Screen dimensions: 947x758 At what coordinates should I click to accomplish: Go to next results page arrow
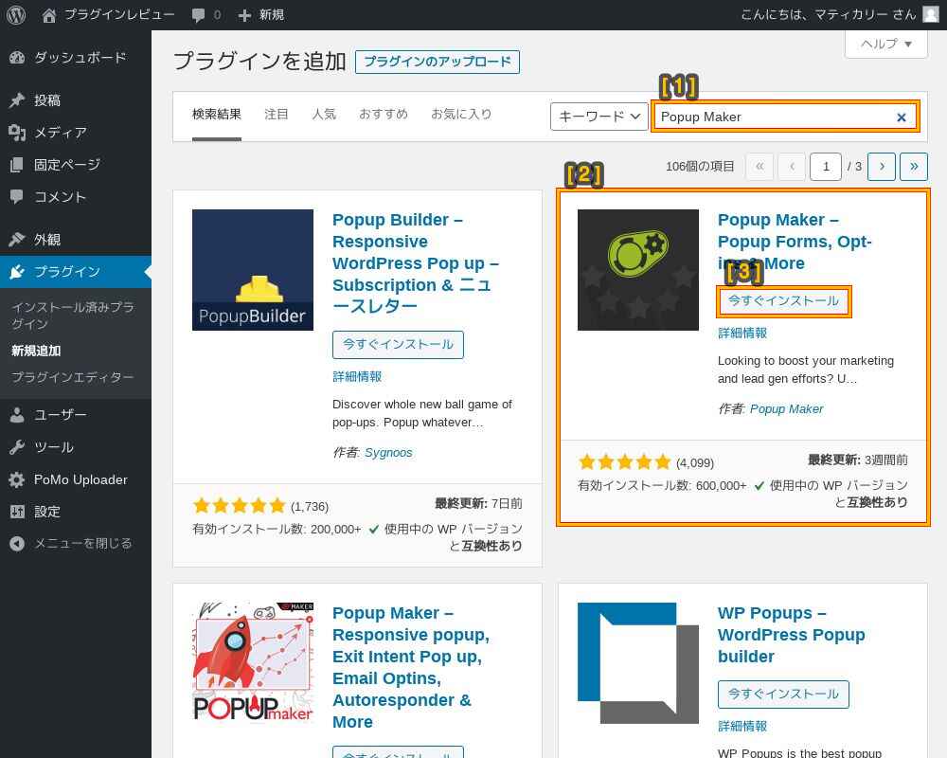[x=881, y=166]
